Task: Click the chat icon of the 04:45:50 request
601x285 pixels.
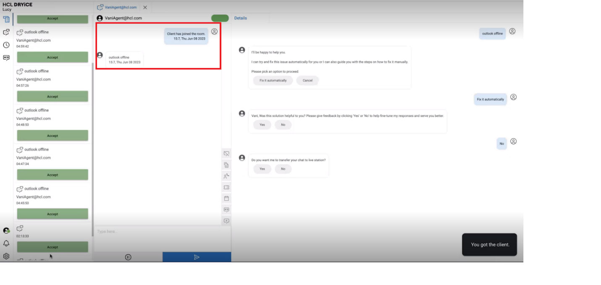Action: click(x=20, y=189)
